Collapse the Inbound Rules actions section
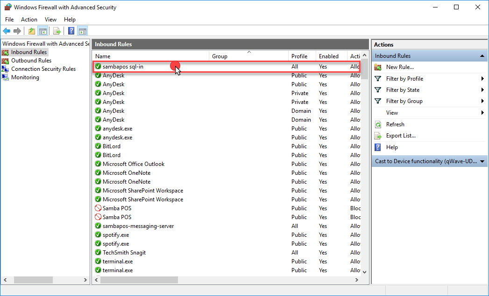Screen dimensions: 489x296 tap(482, 56)
